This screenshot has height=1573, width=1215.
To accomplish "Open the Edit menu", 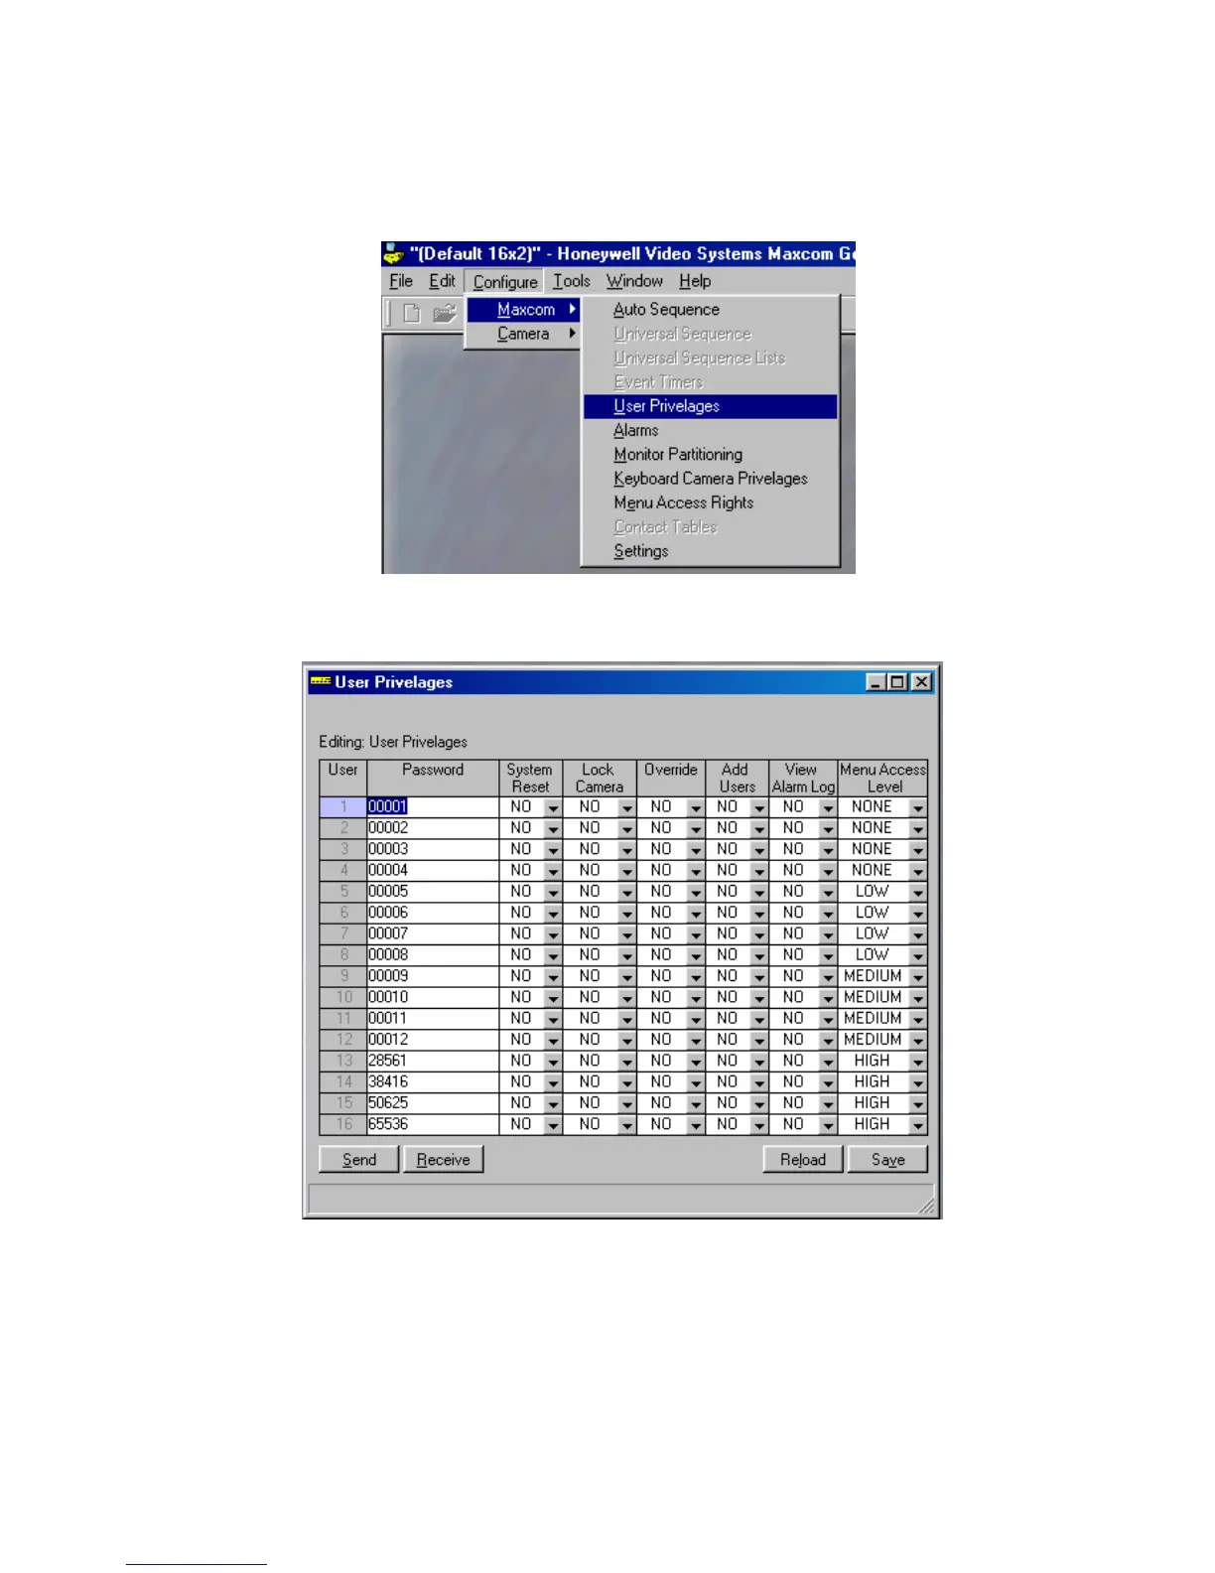I will [442, 281].
